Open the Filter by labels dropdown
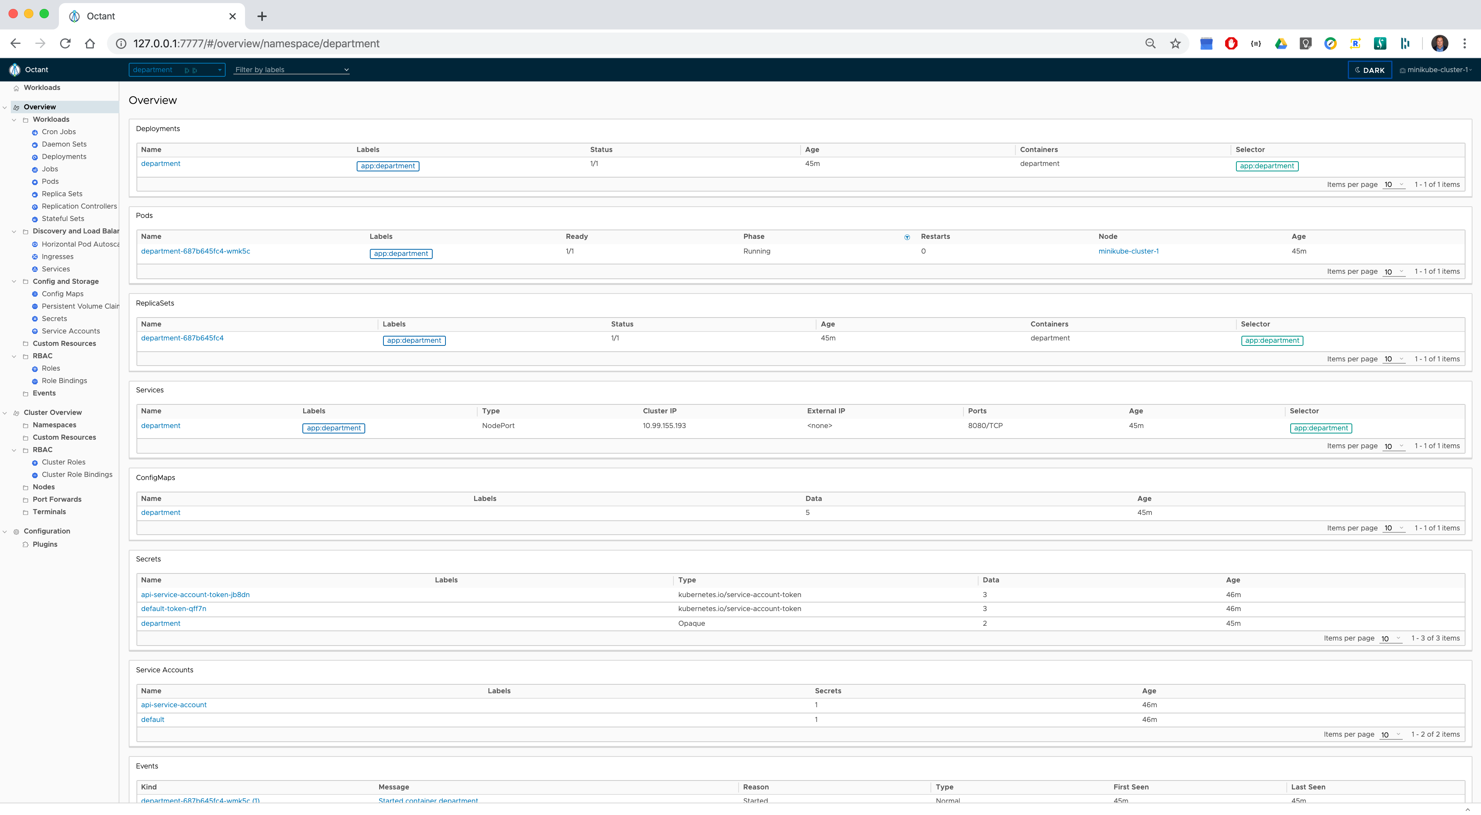 (292, 70)
